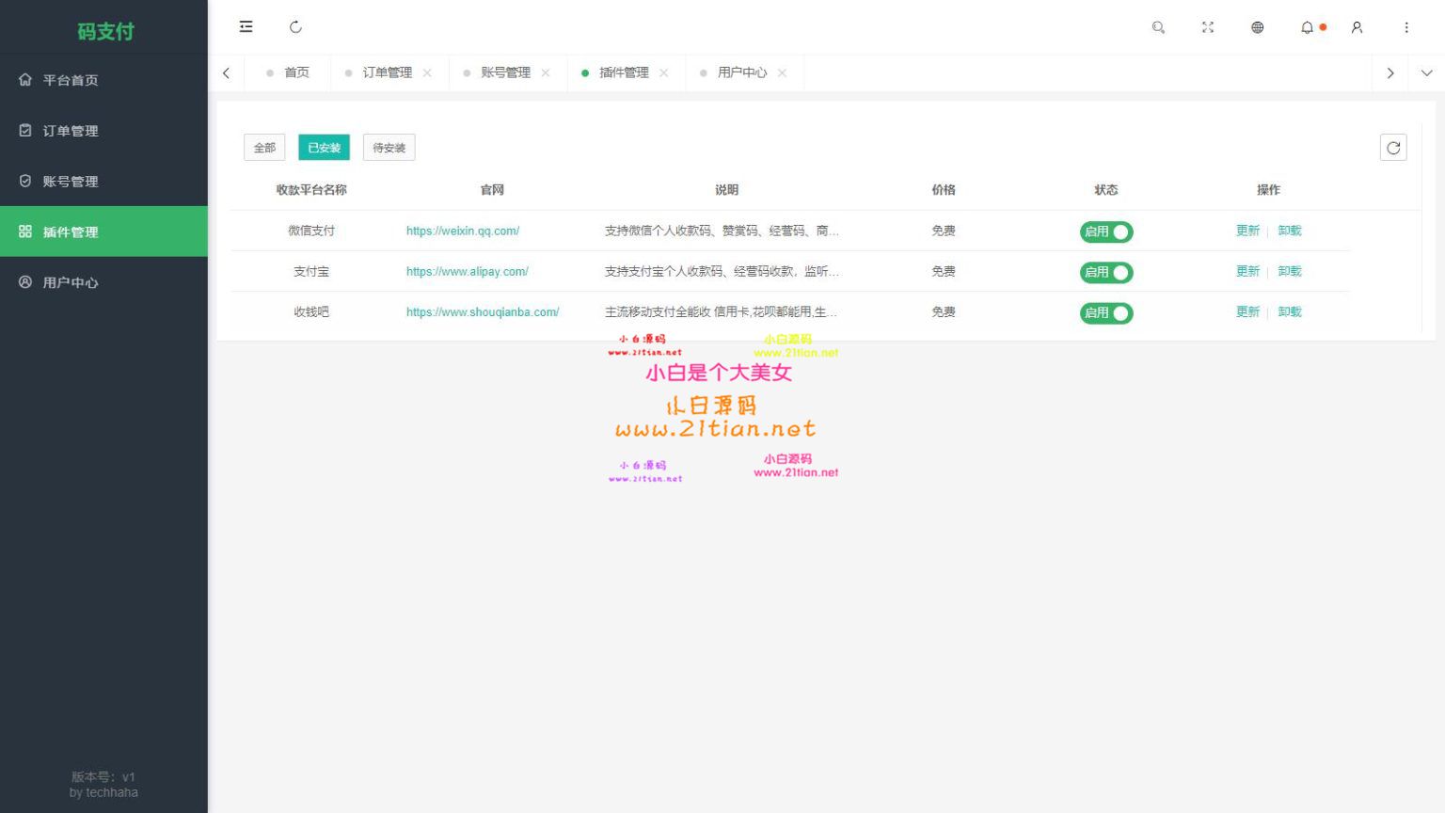Show all plugins with 全部 filter
The width and height of the screenshot is (1445, 813).
coord(264,148)
